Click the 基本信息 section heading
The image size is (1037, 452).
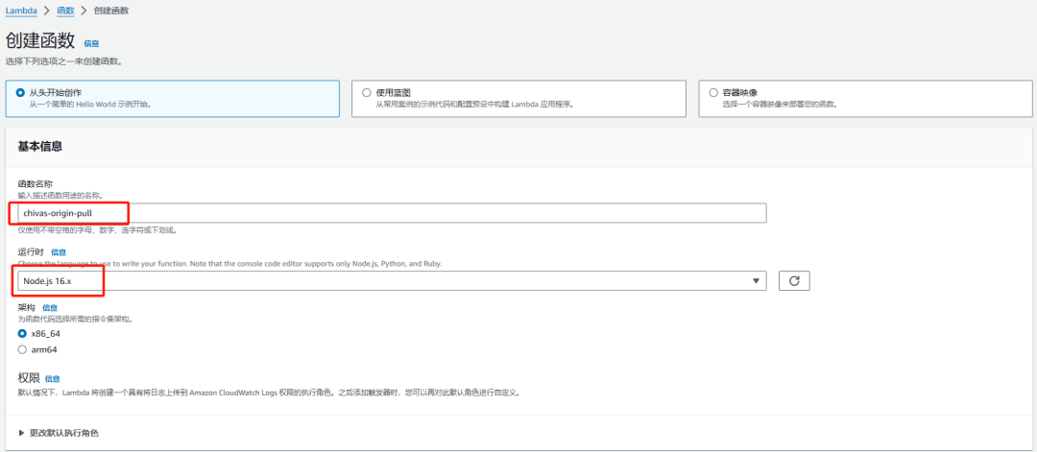(40, 147)
